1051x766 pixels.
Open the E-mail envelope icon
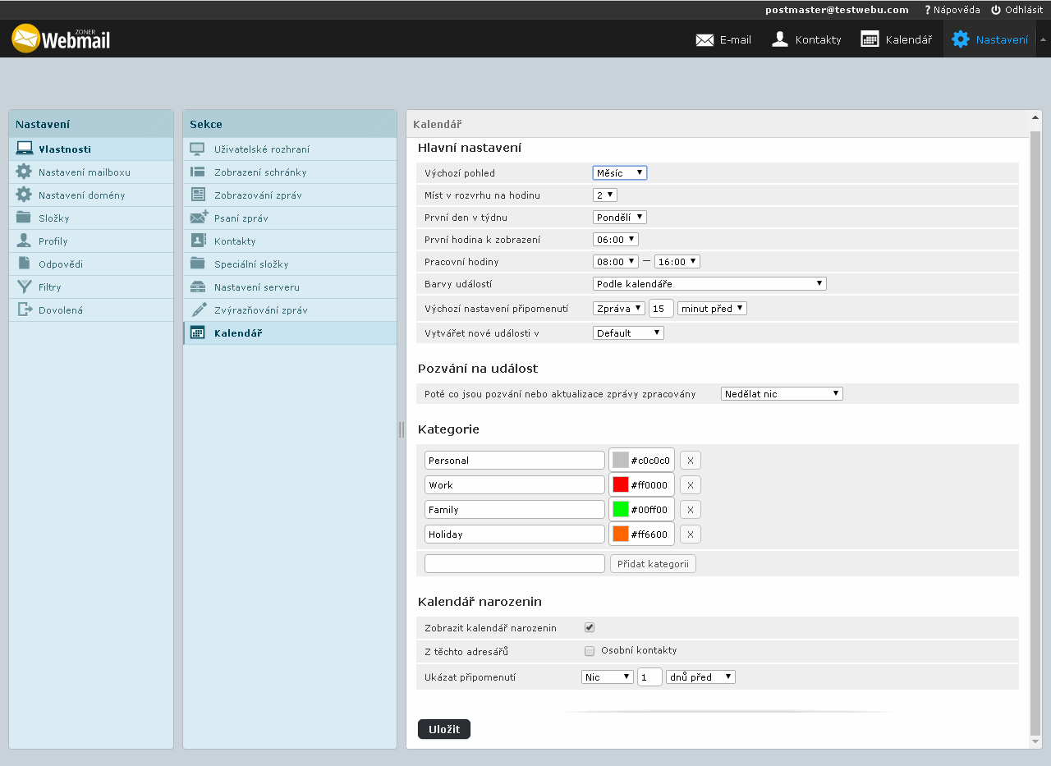(x=704, y=39)
